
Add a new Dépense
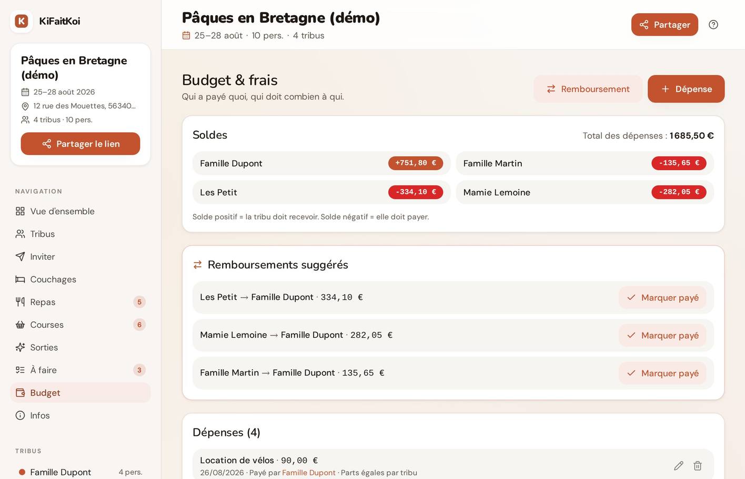pos(686,89)
